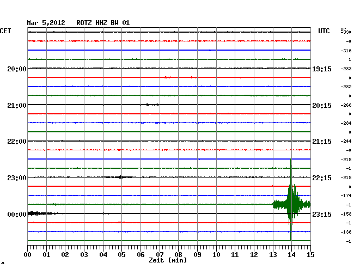Select the UTC timezone label
This screenshot has width=354, height=269.
point(324,31)
